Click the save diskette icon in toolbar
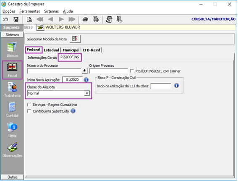238x181 pixels. (x=16, y=19)
